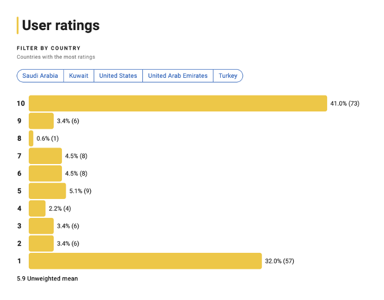The width and height of the screenshot is (384, 300).
Task: Click the 9-star rating bar
Action: pyautogui.click(x=41, y=121)
